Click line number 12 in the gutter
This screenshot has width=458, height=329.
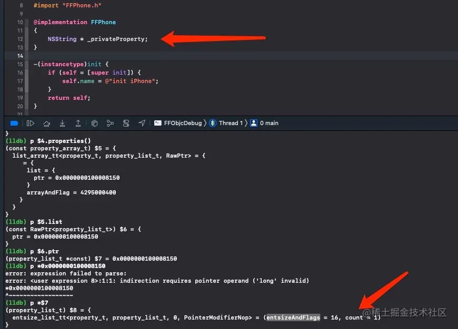pos(20,39)
